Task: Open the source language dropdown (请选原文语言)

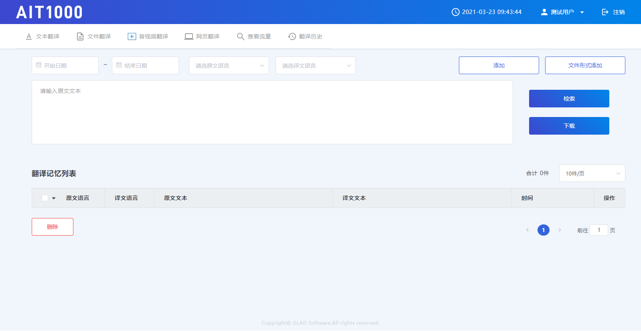Action: 229,65
